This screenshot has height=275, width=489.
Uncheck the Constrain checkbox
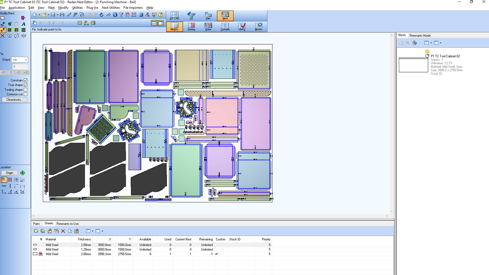[26, 80]
